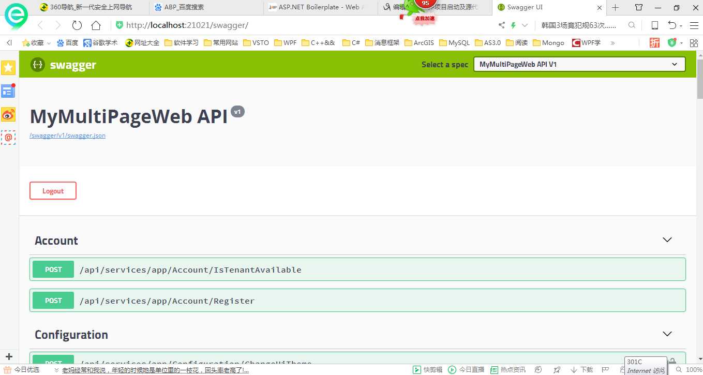The height and width of the screenshot is (375, 703).
Task: Switch to ASP.NET Boilerplate tab
Action: pyautogui.click(x=321, y=7)
